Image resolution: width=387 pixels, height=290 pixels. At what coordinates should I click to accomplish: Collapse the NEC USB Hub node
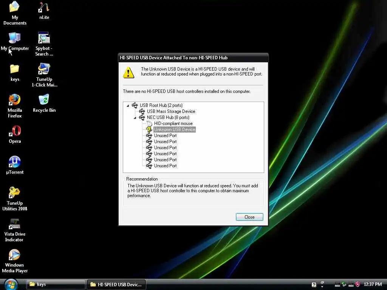point(135,118)
